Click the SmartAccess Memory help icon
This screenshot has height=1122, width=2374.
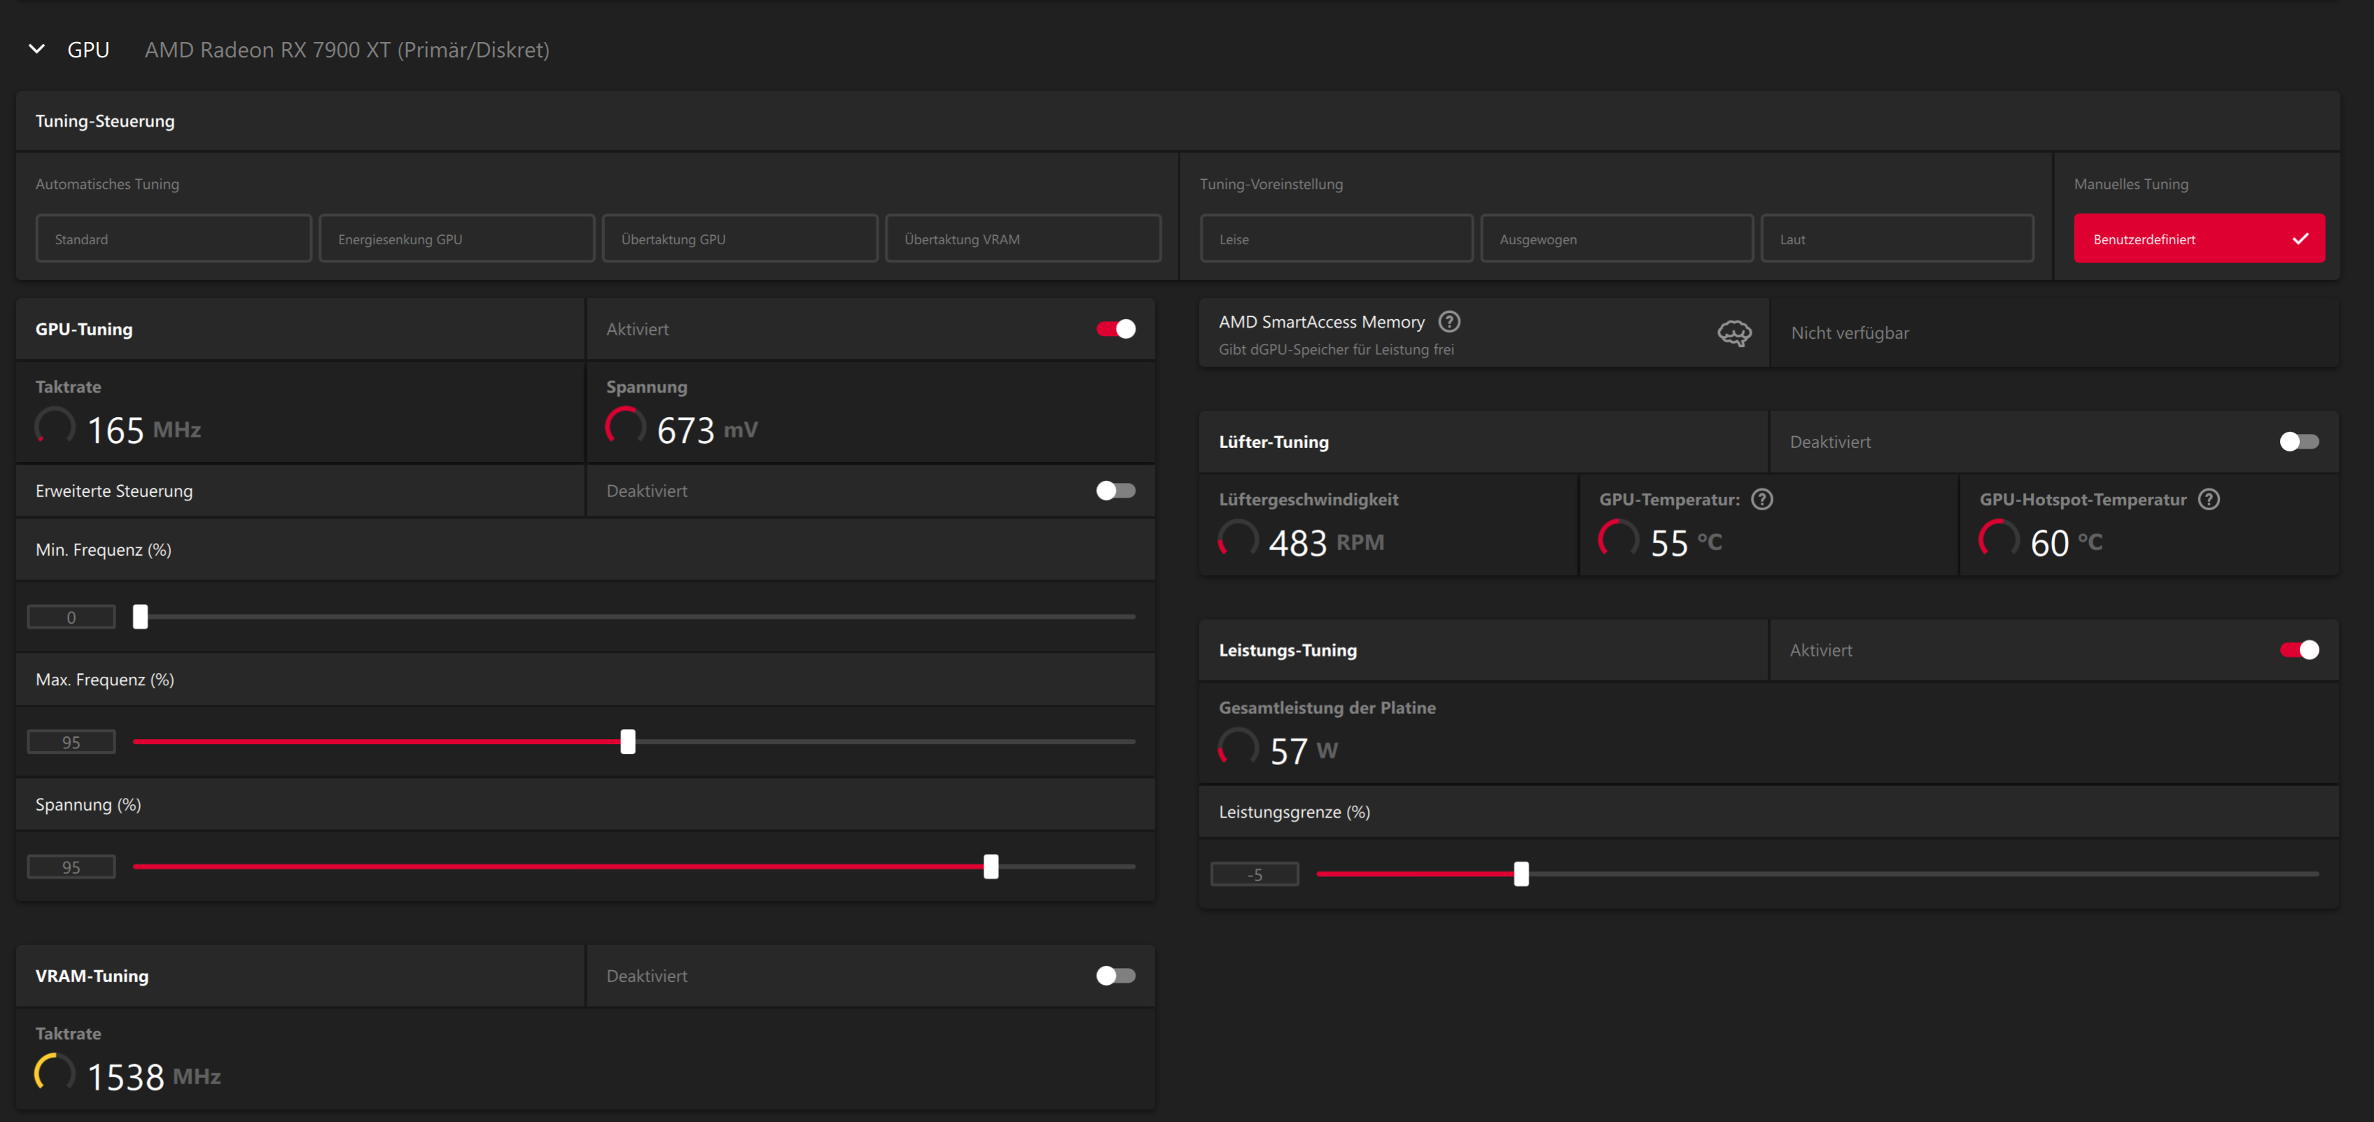(x=1448, y=321)
